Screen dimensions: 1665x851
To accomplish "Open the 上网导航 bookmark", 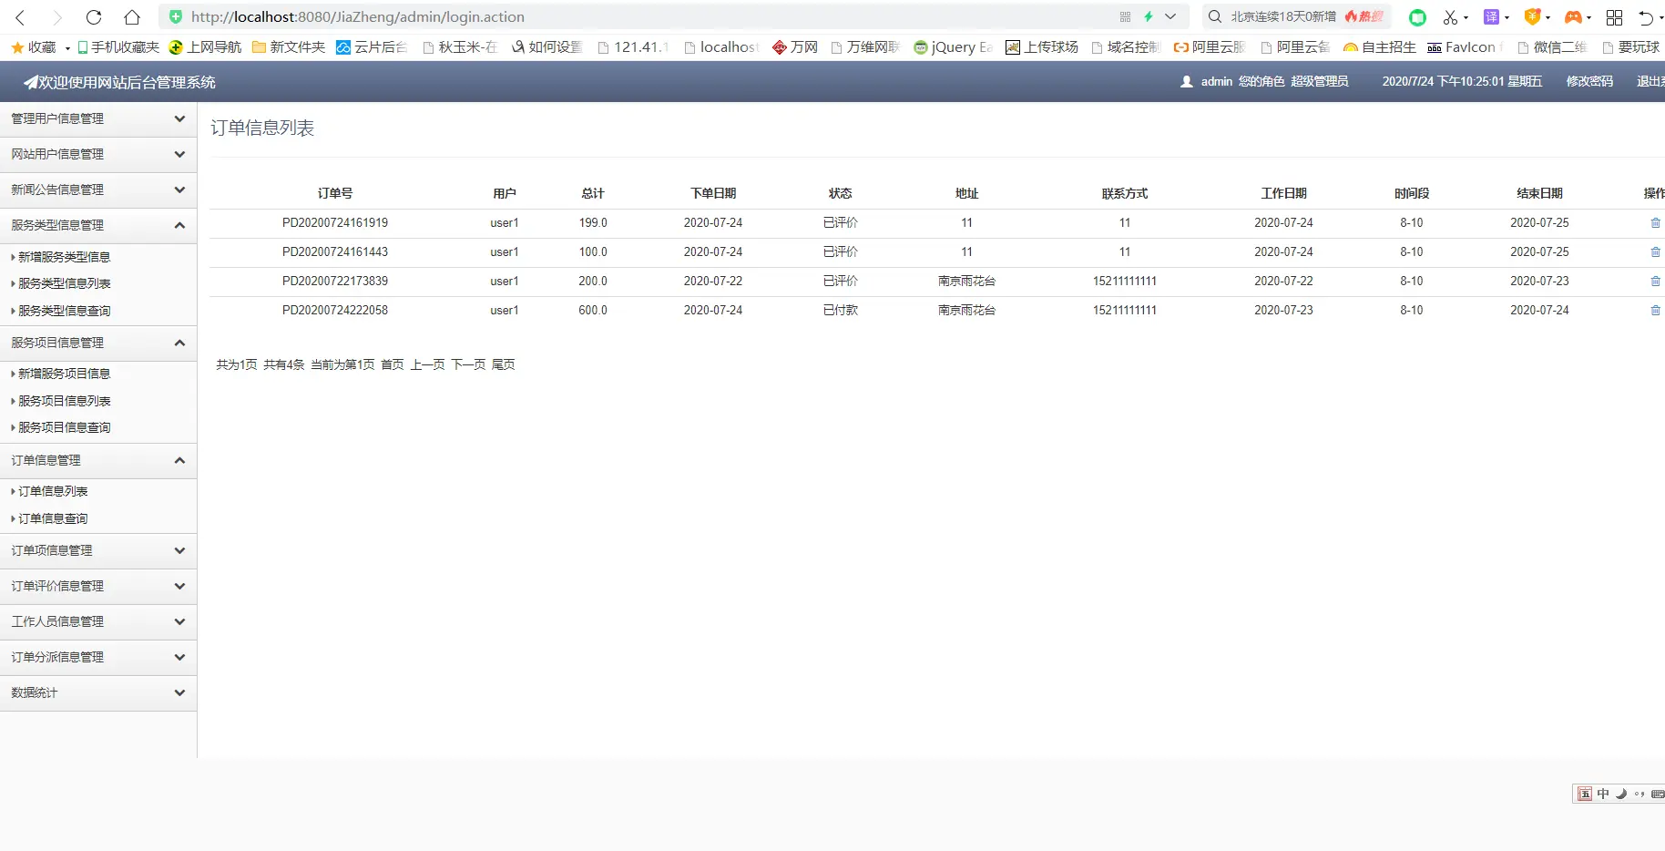I will tap(206, 47).
